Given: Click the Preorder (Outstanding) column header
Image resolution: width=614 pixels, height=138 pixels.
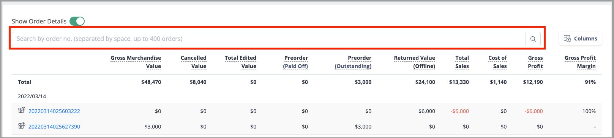Looking at the screenshot, I should pos(353,62).
